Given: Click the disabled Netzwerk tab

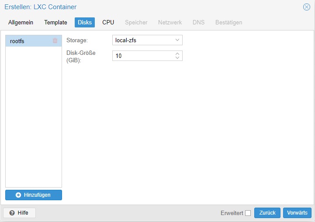Looking at the screenshot, I should (x=170, y=23).
